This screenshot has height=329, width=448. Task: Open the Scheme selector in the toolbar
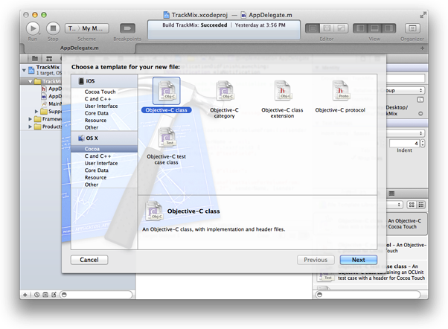point(87,28)
